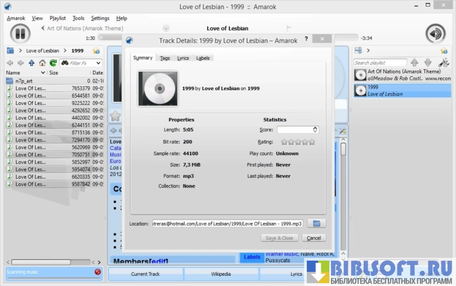Click the 1999 breadcrumb
The height and width of the screenshot is (286, 456).
(77, 51)
